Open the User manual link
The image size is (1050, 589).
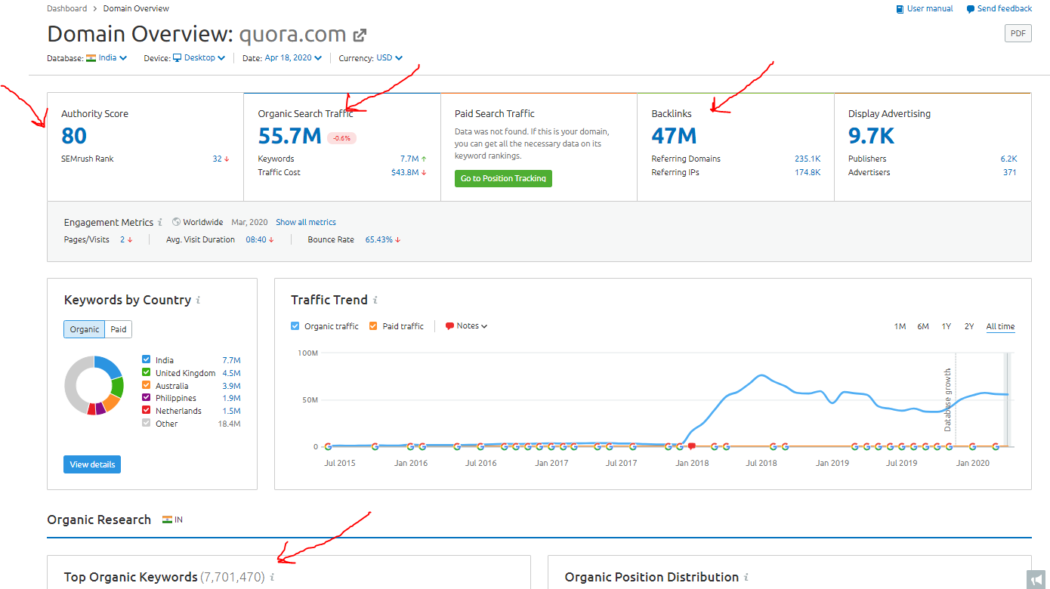point(930,9)
